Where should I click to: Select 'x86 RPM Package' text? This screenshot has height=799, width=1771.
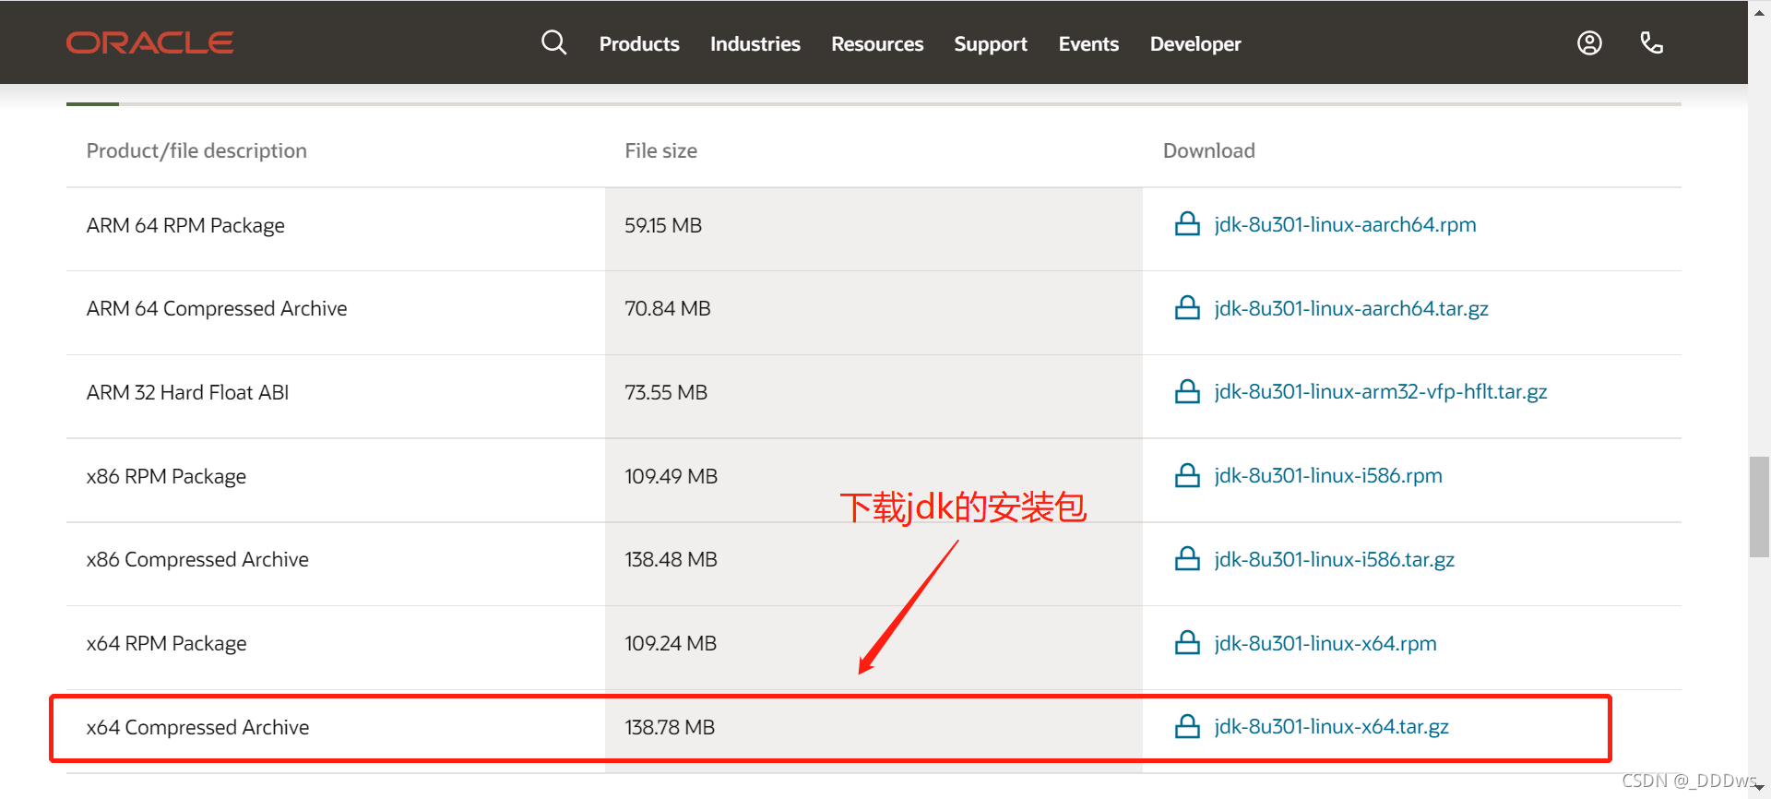[166, 476]
